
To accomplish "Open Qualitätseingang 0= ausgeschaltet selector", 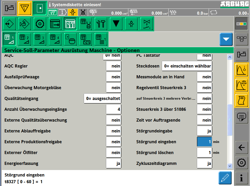I will pyautogui.click(x=103, y=99).
